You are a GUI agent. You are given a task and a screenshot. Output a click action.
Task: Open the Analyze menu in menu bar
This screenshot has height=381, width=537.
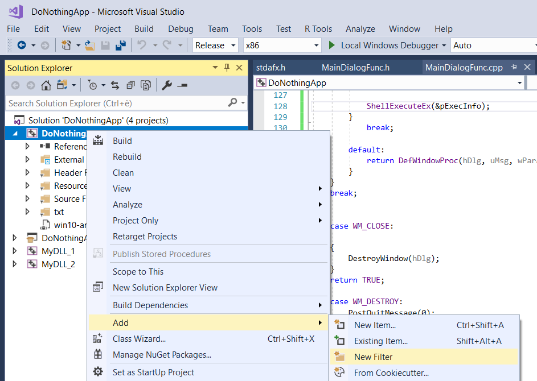tap(360, 29)
